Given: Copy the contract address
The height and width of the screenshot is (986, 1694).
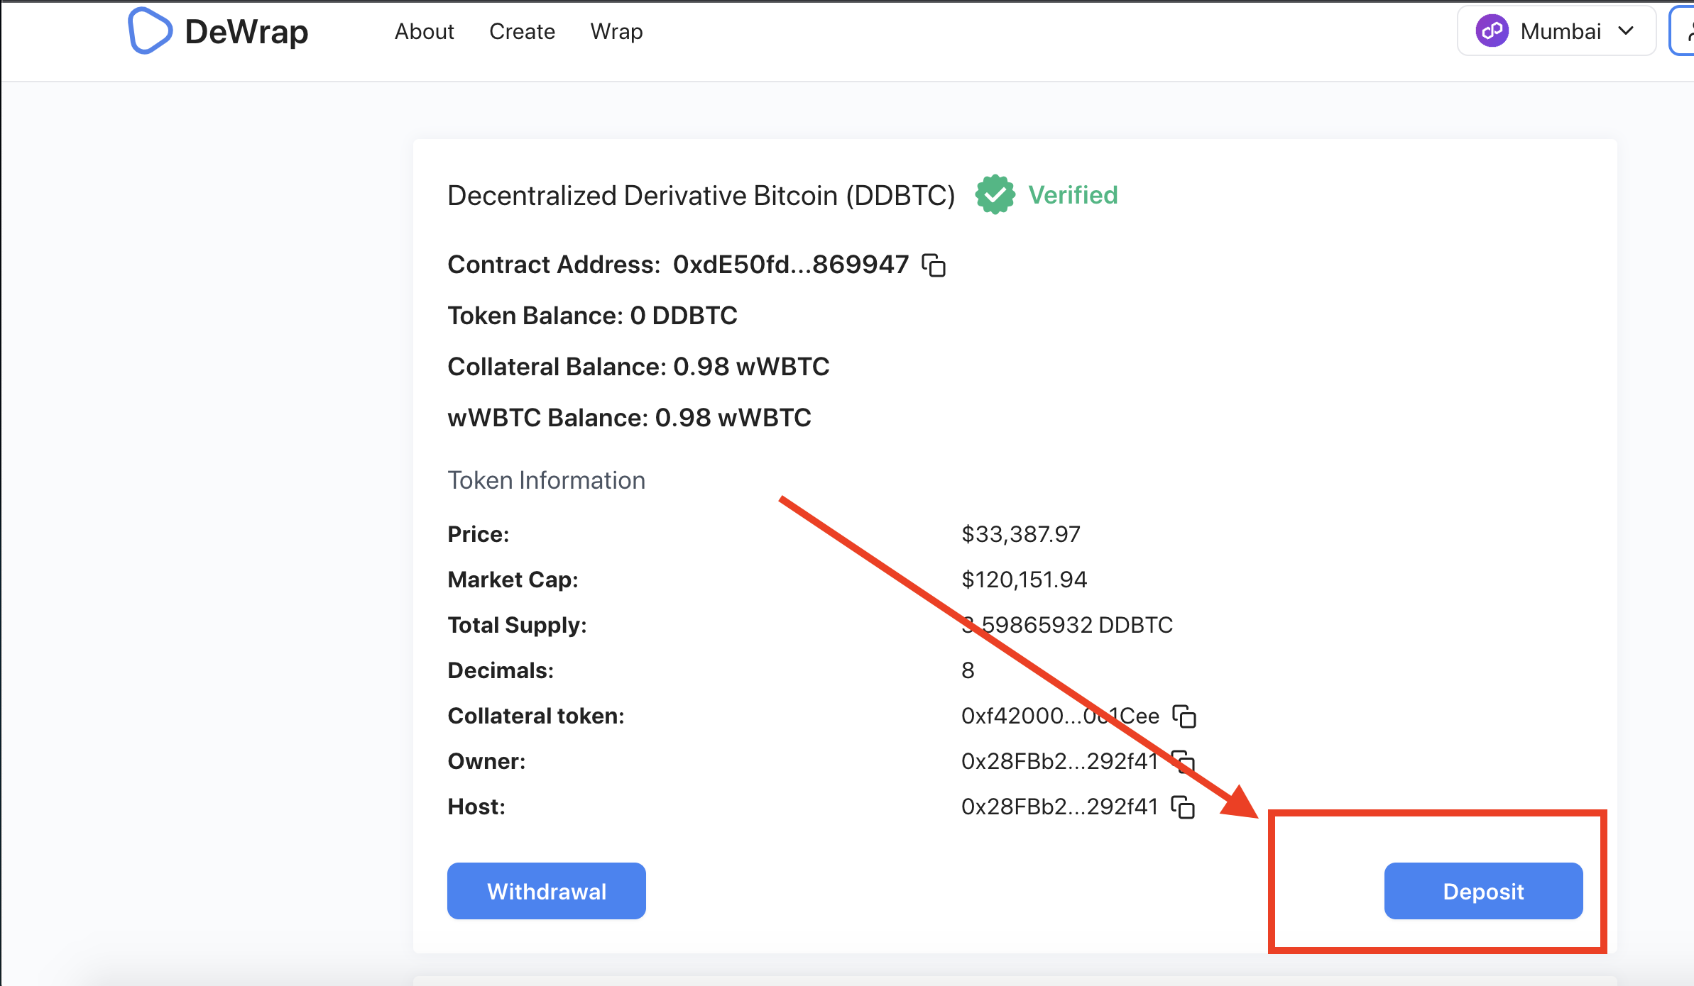Looking at the screenshot, I should (x=934, y=265).
